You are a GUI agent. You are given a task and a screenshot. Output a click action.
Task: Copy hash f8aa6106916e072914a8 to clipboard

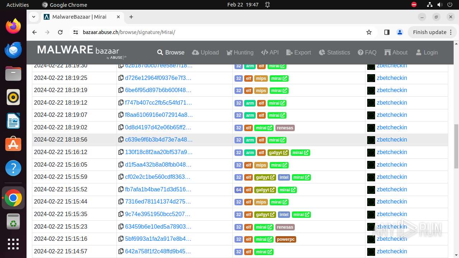coord(121,115)
